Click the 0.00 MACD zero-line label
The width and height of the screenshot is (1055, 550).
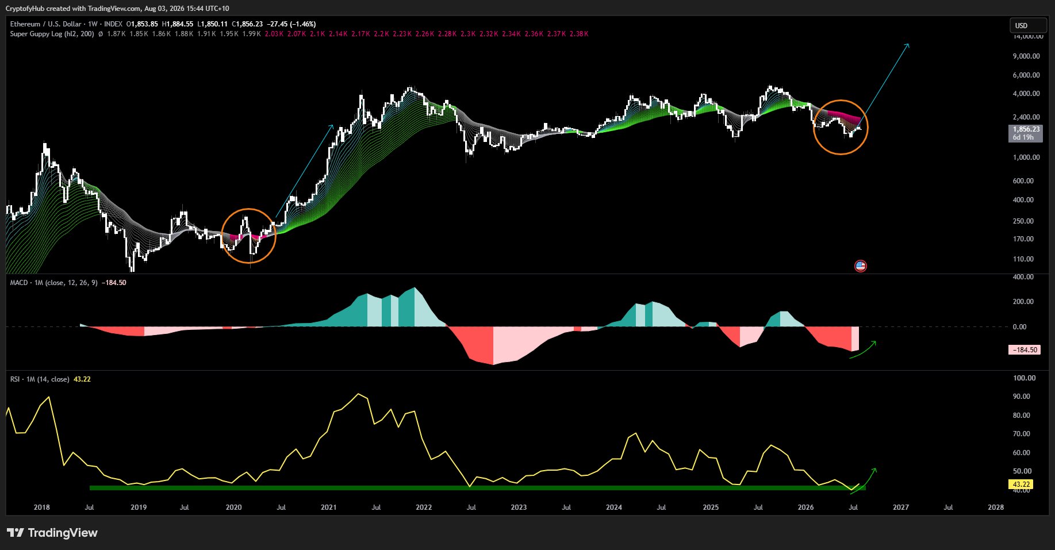click(x=1019, y=327)
